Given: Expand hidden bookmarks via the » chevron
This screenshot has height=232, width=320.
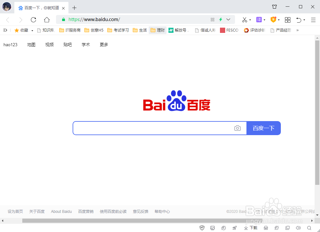Looking at the screenshot, I should [297, 30].
